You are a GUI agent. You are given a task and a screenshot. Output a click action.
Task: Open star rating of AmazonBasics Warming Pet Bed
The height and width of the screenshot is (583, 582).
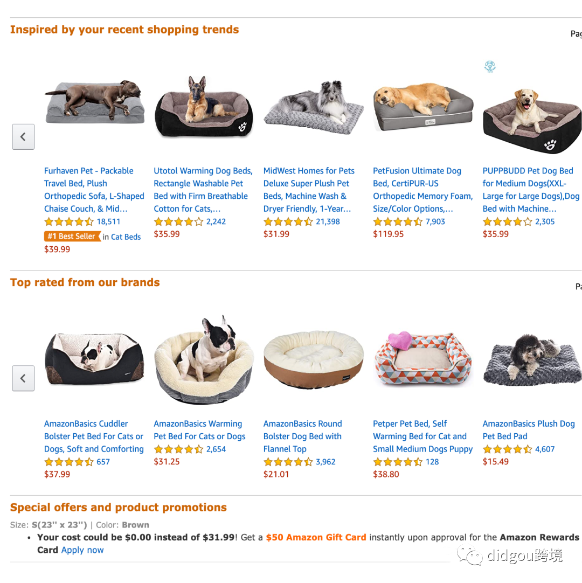[178, 449]
